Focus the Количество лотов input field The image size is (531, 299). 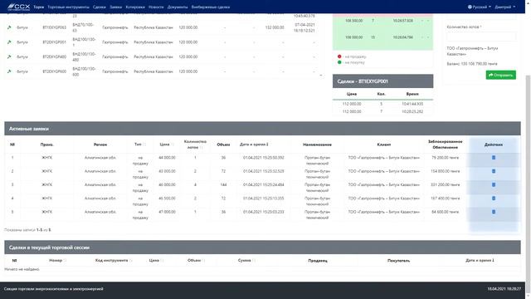click(x=481, y=37)
